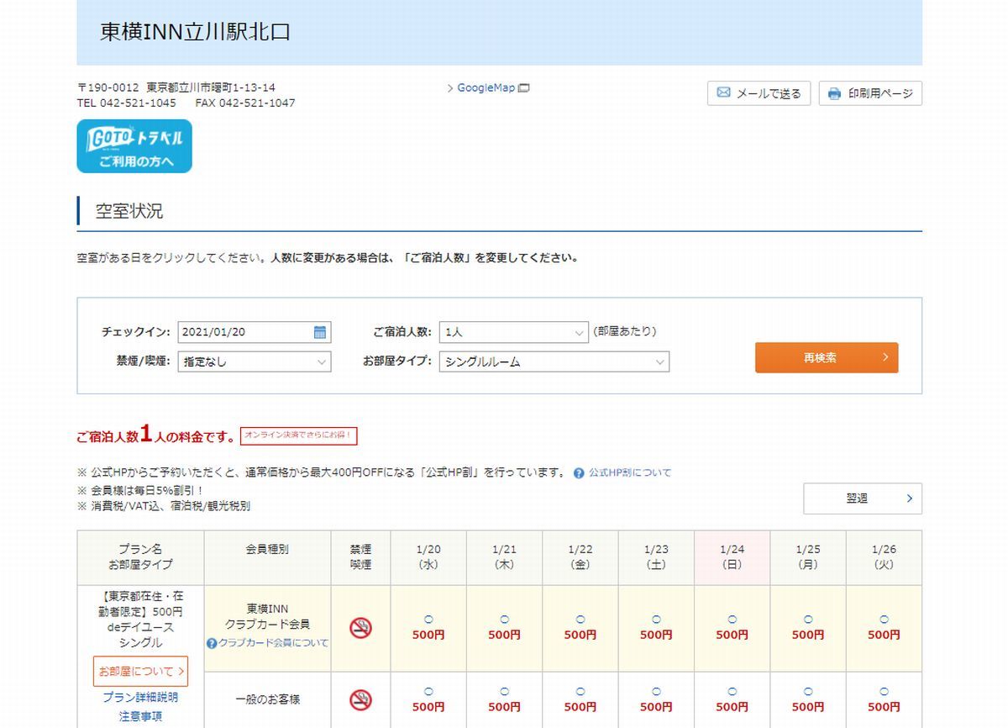Image resolution: width=1008 pixels, height=728 pixels.
Task: Click the question mark icon beside 公式HP割について
Action: click(x=579, y=473)
